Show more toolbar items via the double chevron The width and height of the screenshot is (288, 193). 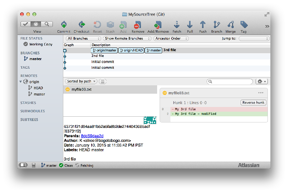[267, 27]
